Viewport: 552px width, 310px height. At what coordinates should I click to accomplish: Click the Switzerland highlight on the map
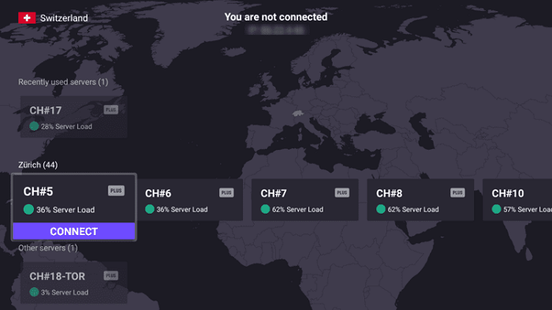point(298,113)
